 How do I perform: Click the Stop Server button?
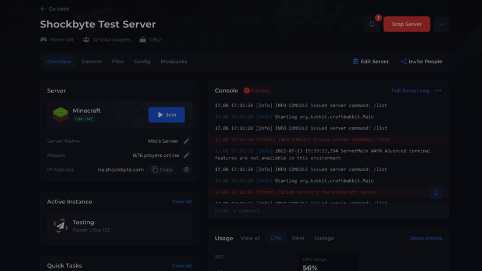pyautogui.click(x=407, y=24)
